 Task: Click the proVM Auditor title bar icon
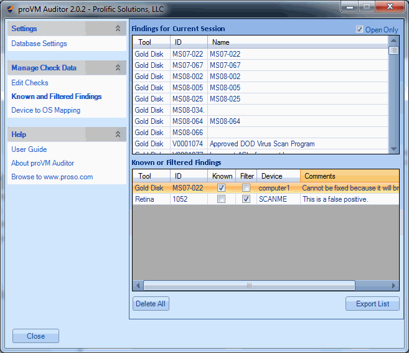point(11,9)
